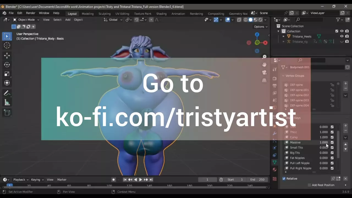Toggle viewport overlays button

(x=227, y=20)
